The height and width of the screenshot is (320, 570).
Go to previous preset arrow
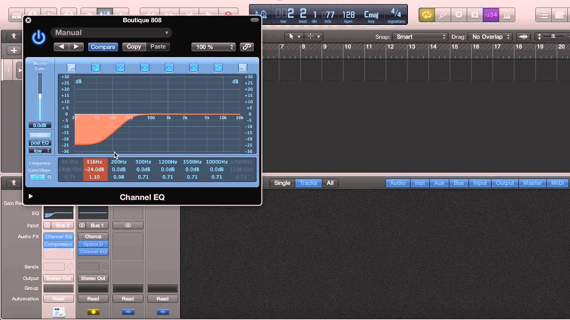click(x=61, y=47)
